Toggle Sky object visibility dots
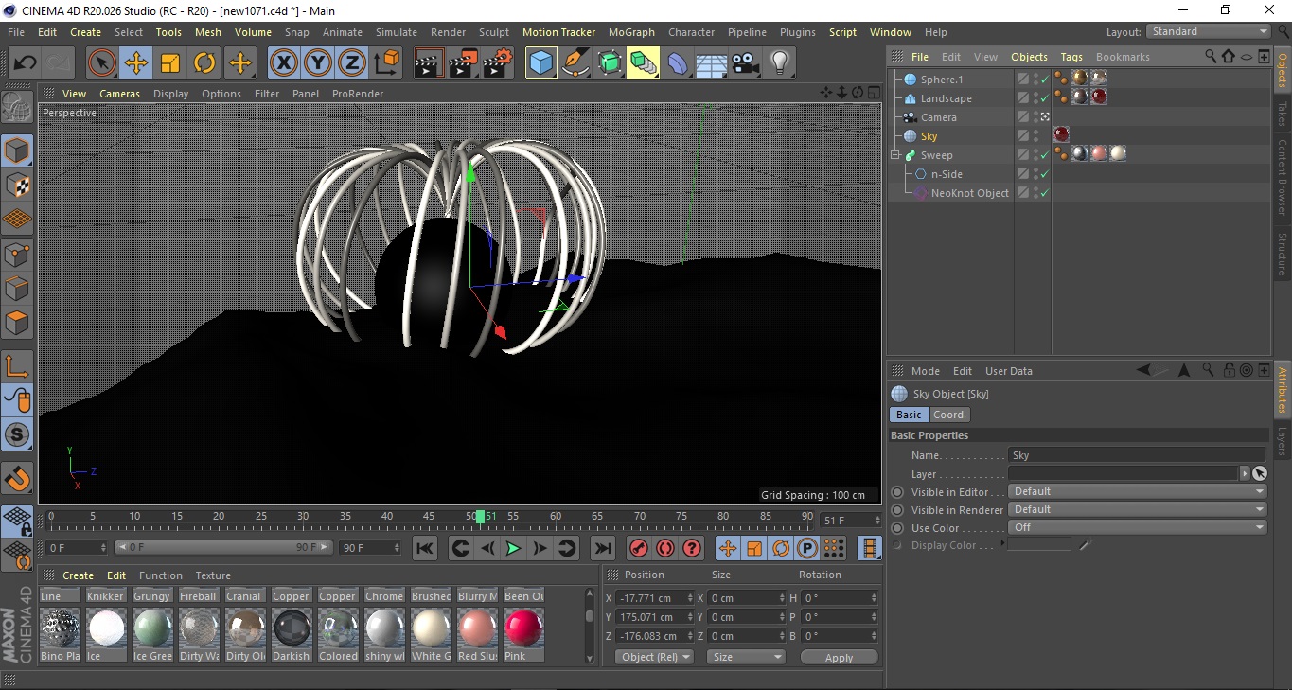The width and height of the screenshot is (1292, 690). pos(1036,136)
